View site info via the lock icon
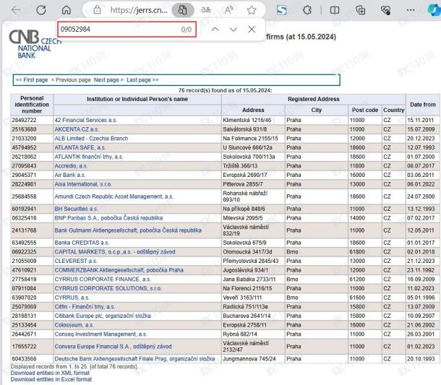The image size is (441, 385). [97, 10]
